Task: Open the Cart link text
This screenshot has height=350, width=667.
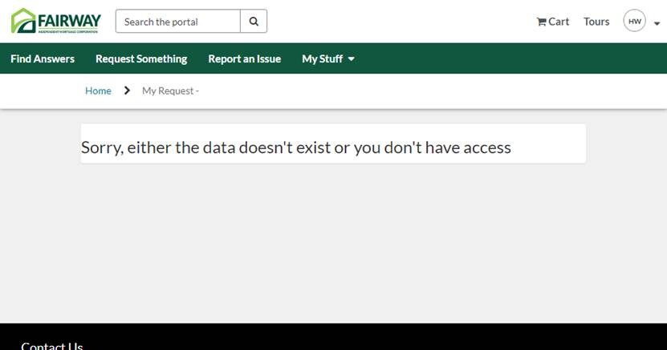Action: pos(559,22)
